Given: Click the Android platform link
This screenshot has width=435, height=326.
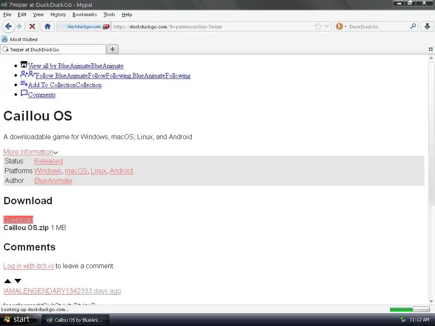Looking at the screenshot, I should pos(121,171).
